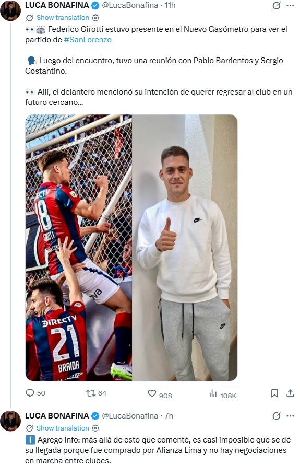This screenshot has width=300, height=465.
Task: Bookmark the Federico Girotti tweet
Action: [274, 393]
